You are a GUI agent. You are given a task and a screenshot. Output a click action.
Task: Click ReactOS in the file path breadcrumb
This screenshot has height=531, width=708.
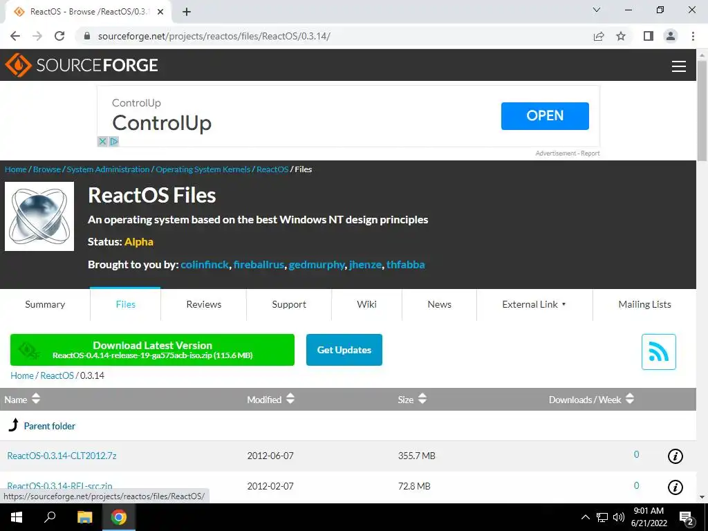click(x=57, y=375)
